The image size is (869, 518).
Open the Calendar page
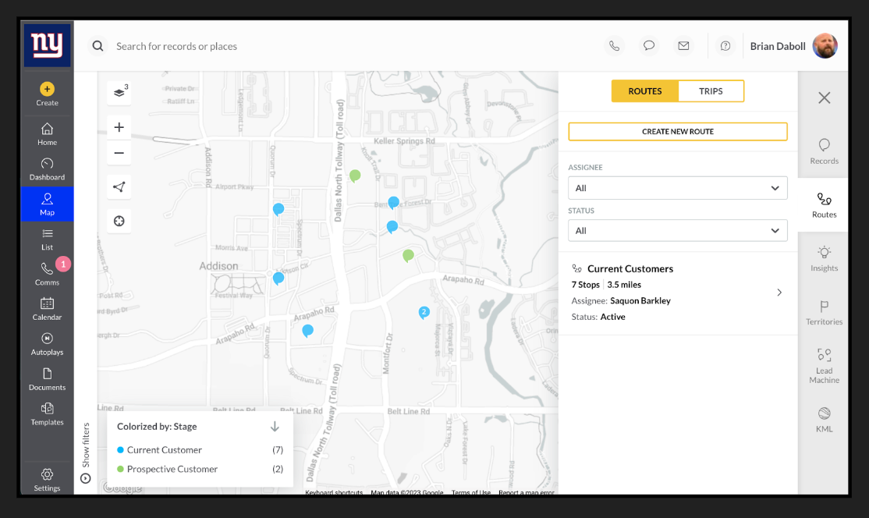[47, 309]
